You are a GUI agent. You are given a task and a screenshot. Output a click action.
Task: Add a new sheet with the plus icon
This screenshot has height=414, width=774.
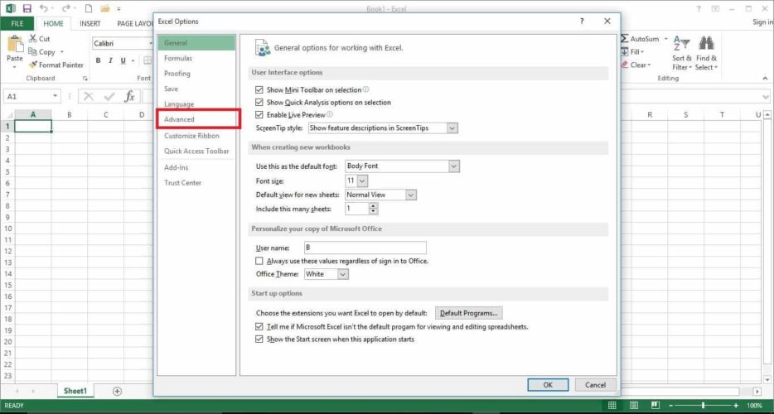pos(117,392)
